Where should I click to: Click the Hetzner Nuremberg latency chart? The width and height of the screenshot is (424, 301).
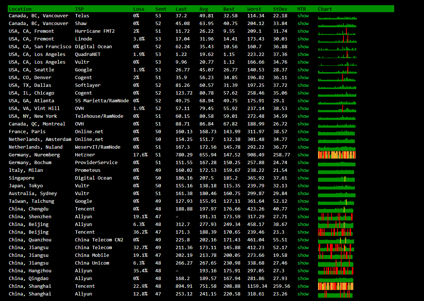336,155
